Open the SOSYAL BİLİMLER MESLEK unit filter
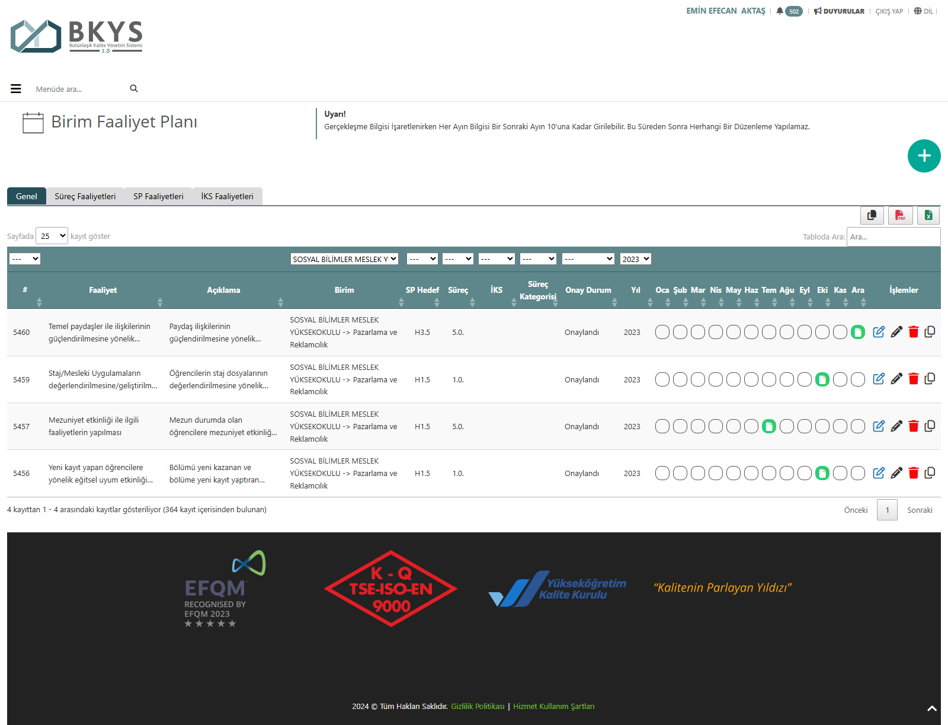This screenshot has width=948, height=725. [x=344, y=259]
